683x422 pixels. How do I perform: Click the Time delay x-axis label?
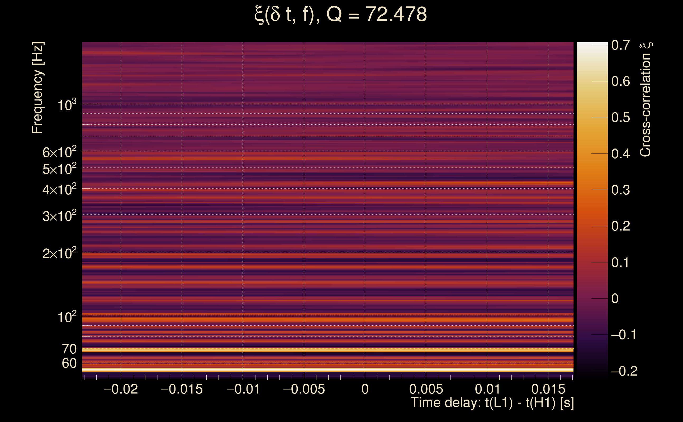pyautogui.click(x=492, y=403)
